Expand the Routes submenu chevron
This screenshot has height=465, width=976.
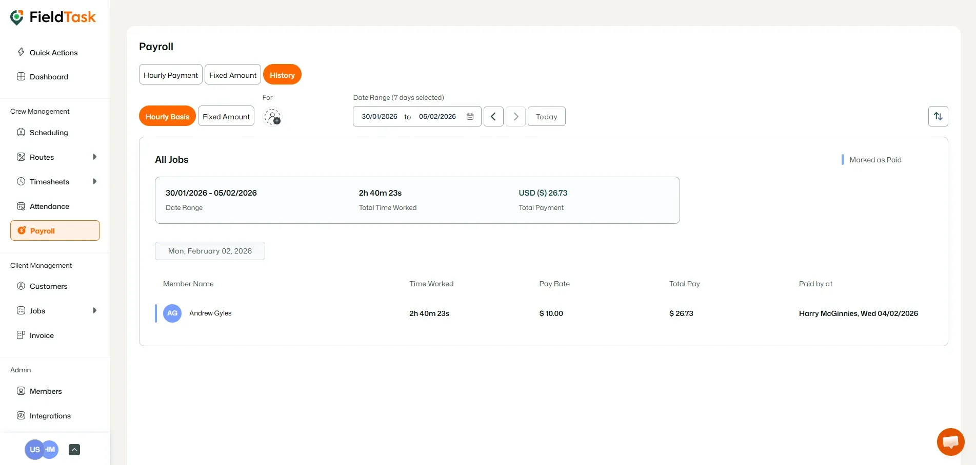[x=95, y=157]
